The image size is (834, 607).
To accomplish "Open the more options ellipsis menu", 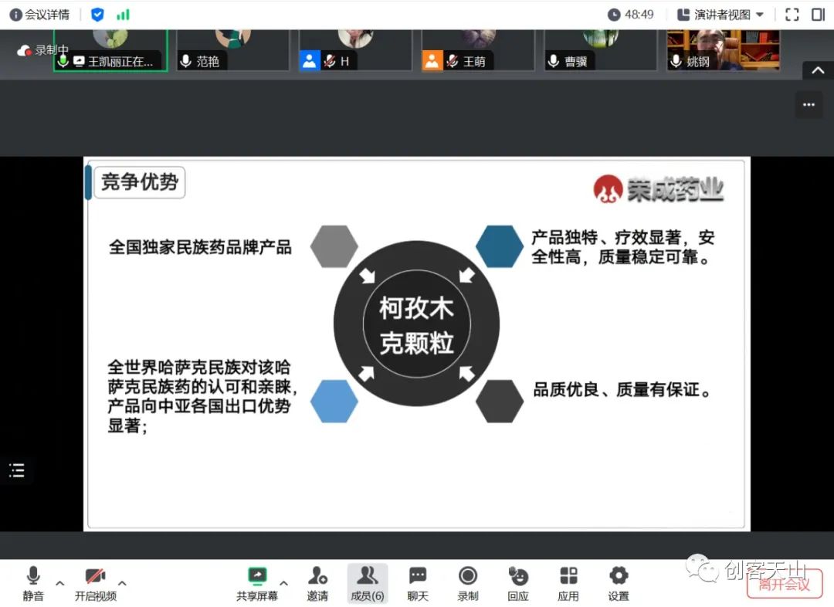I will [809, 104].
